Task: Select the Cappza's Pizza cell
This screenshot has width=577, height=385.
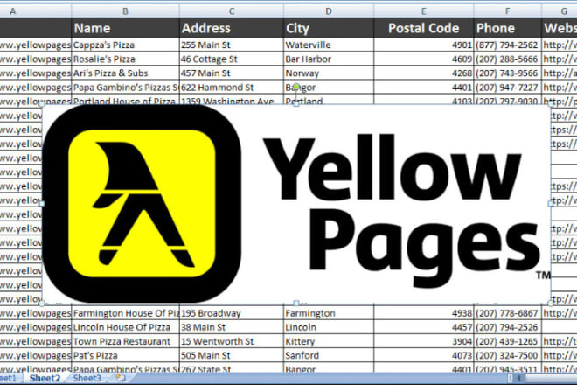Action: [125, 45]
